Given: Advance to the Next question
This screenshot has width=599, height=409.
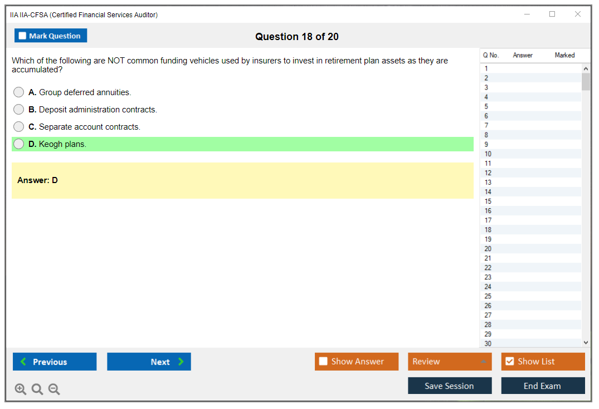Looking at the screenshot, I should click(149, 362).
